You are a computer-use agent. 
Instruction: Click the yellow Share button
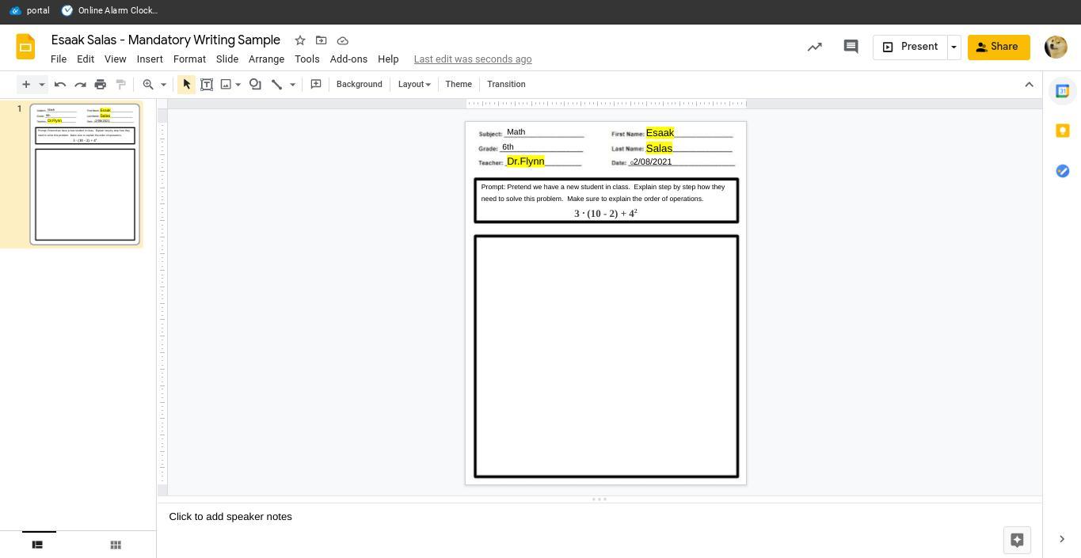coord(998,47)
